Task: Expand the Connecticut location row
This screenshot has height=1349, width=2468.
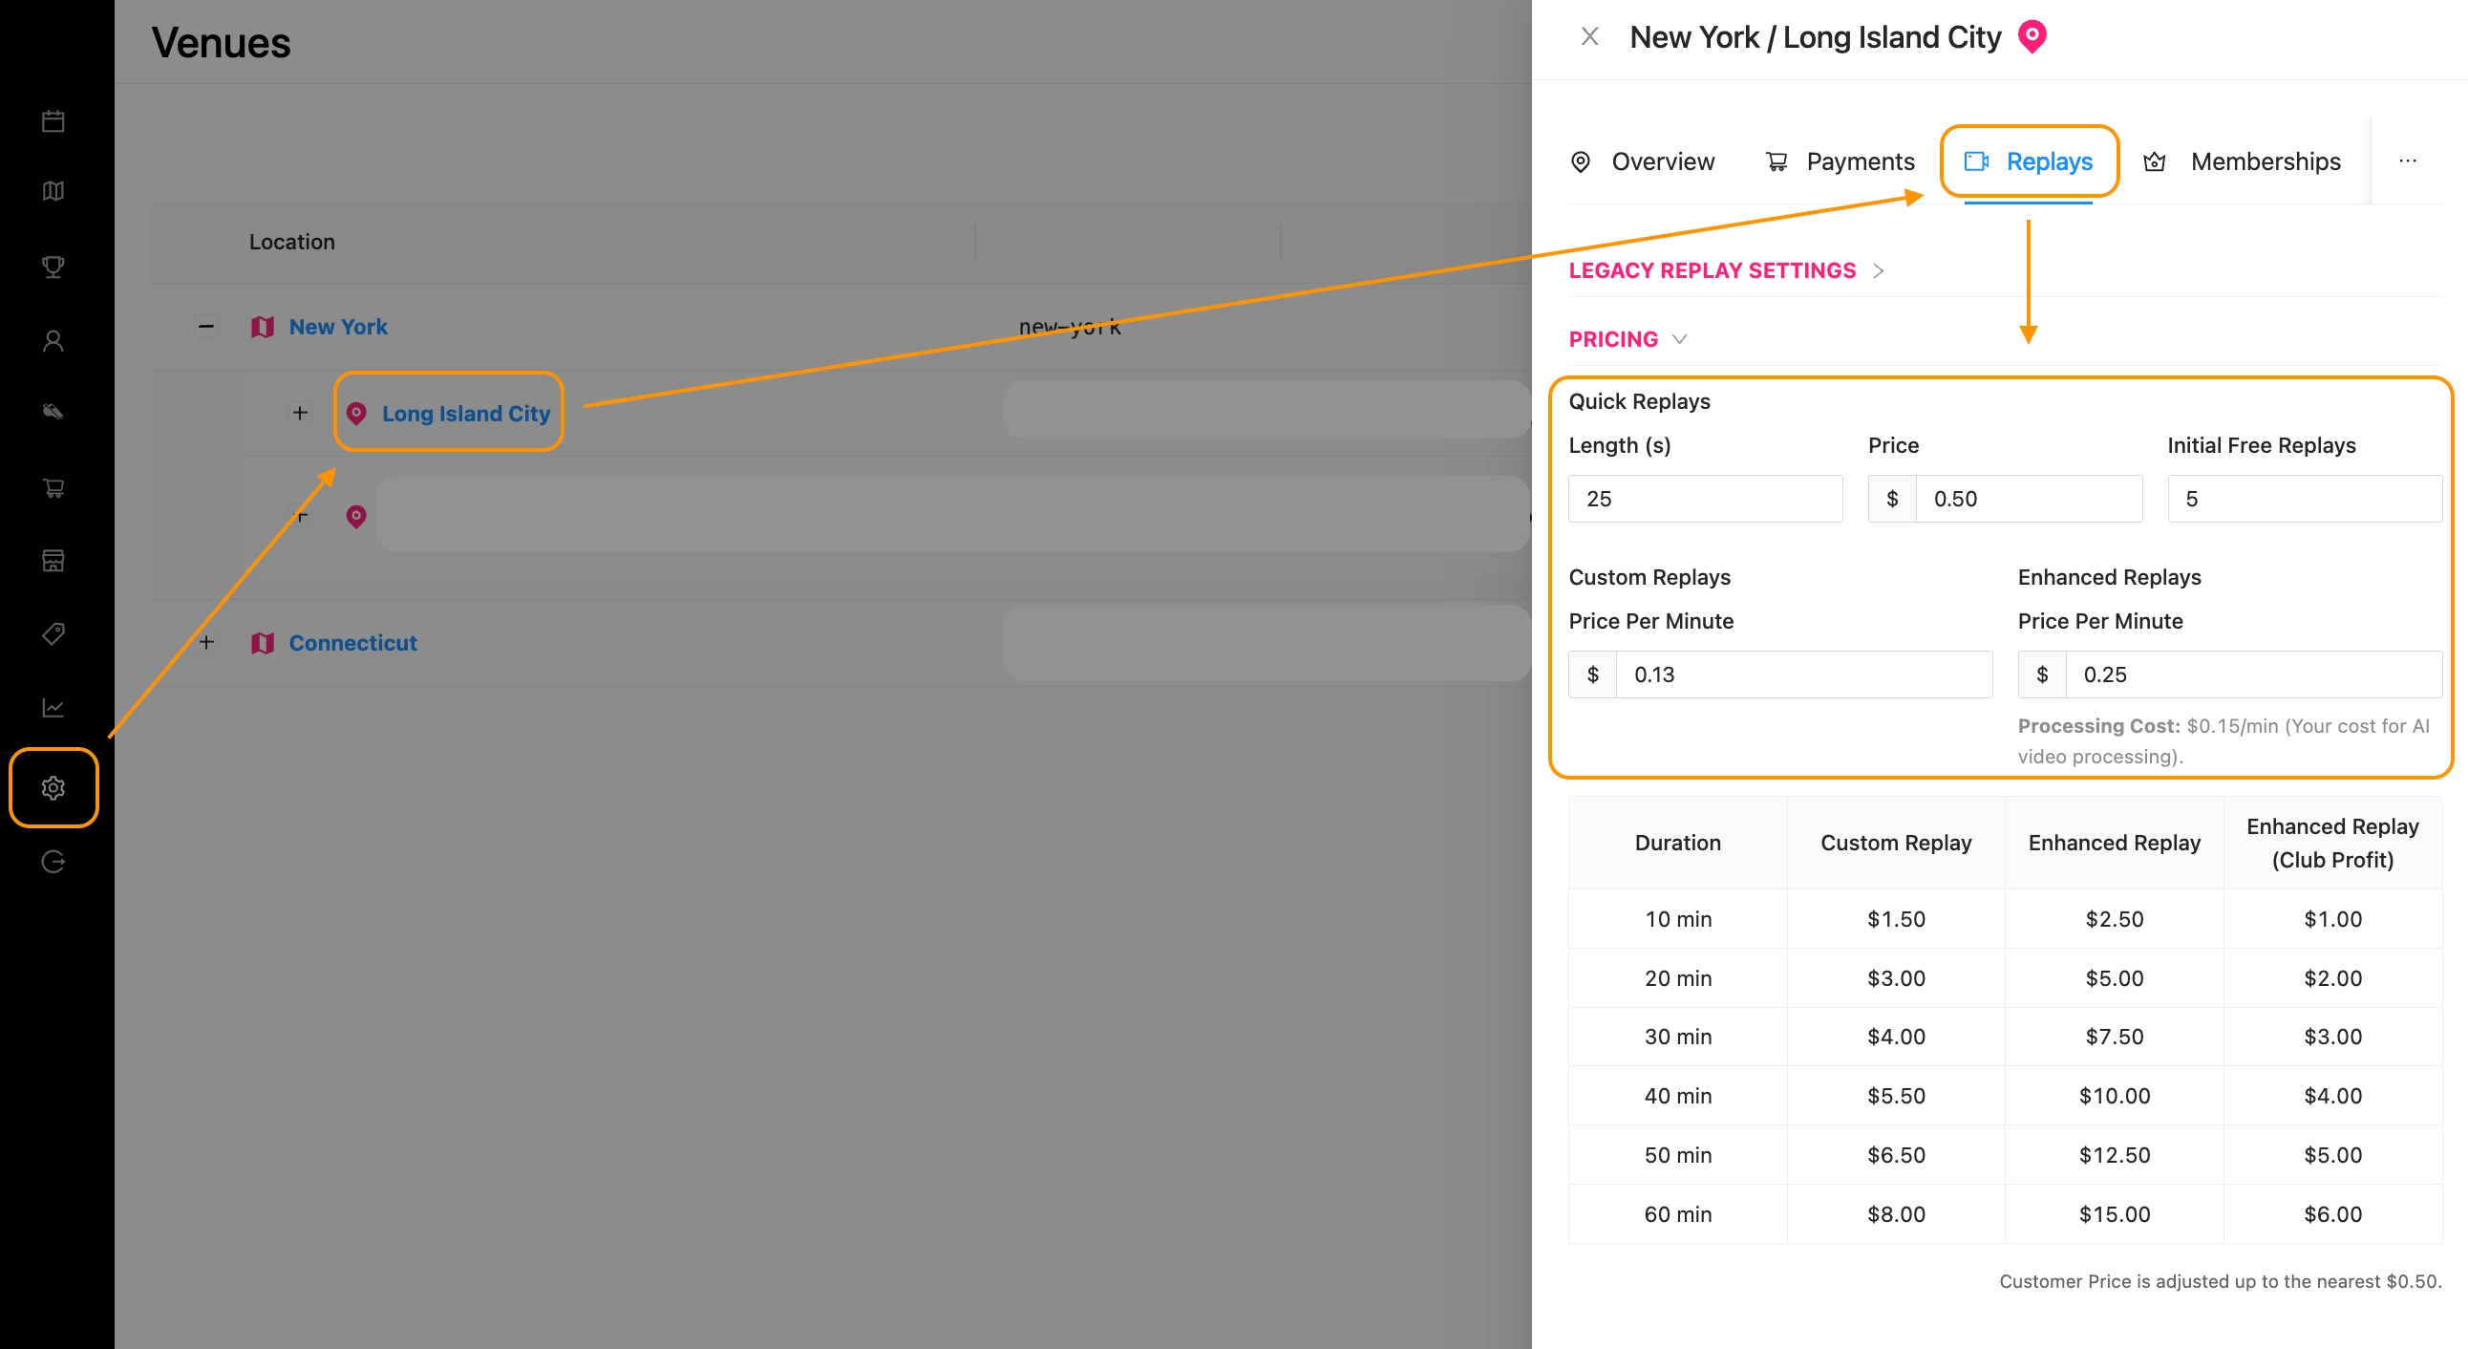Action: click(x=206, y=642)
